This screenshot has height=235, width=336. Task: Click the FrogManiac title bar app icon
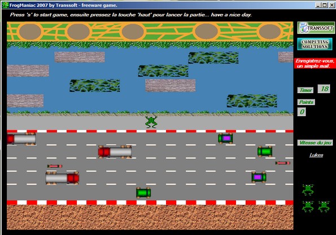point(5,5)
